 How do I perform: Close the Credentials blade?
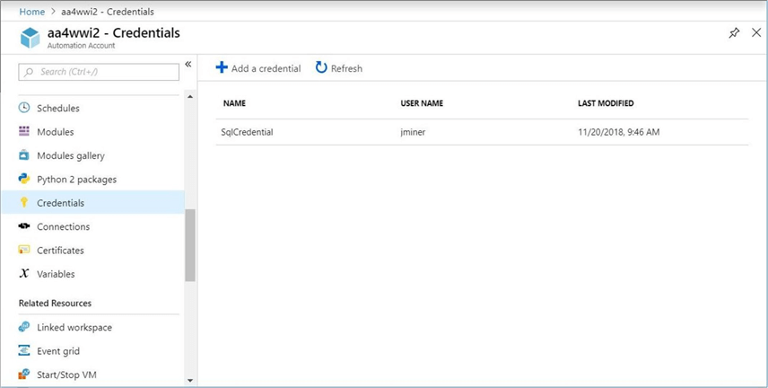point(756,33)
